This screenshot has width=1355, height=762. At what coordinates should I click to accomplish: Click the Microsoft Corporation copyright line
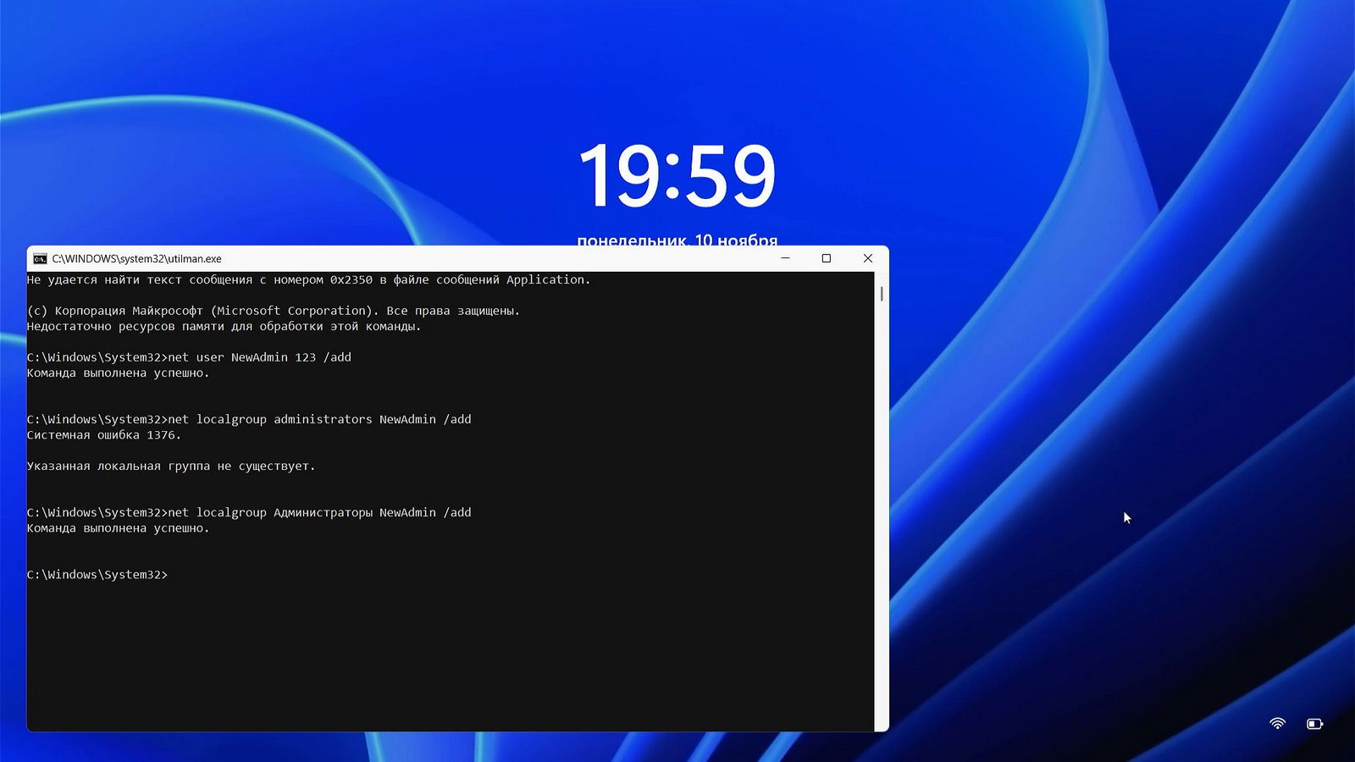pos(274,311)
